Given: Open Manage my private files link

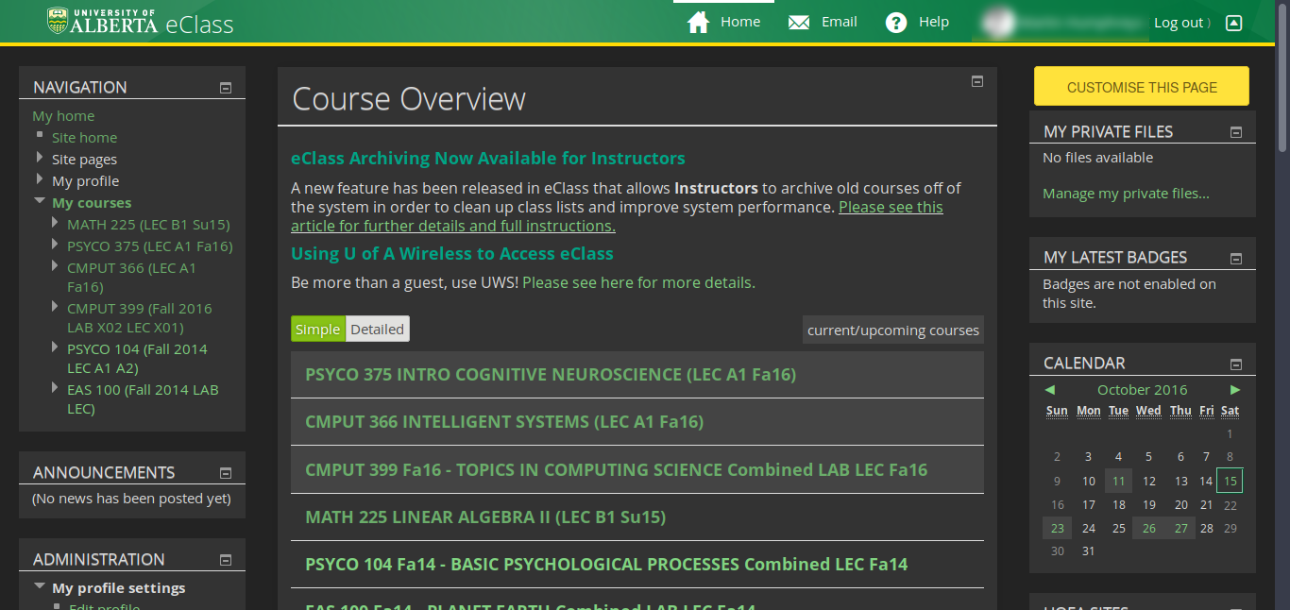Looking at the screenshot, I should pos(1126,194).
